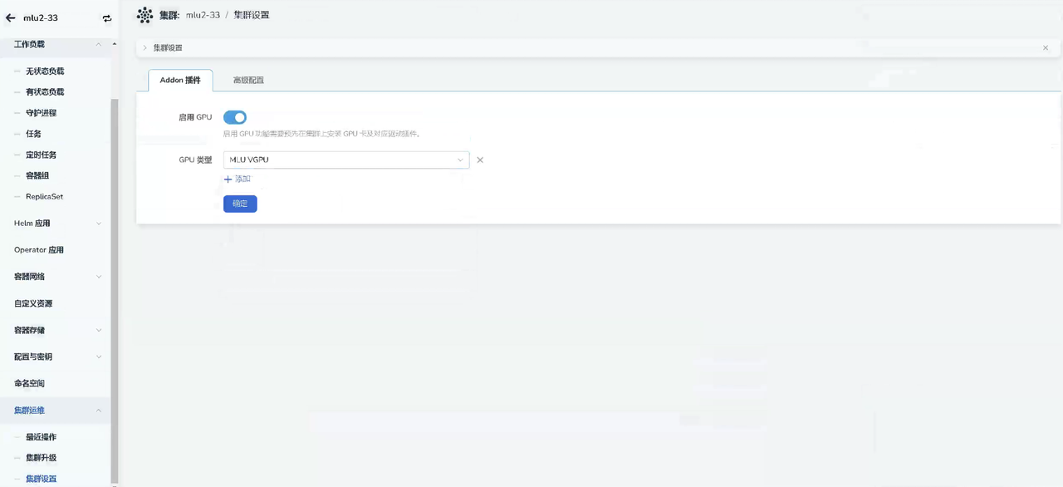Click the cluster logo icon in header
The width and height of the screenshot is (1063, 487).
point(145,15)
